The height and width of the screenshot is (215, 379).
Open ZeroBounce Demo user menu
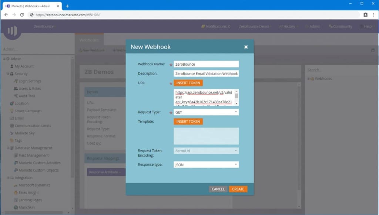click(255, 26)
